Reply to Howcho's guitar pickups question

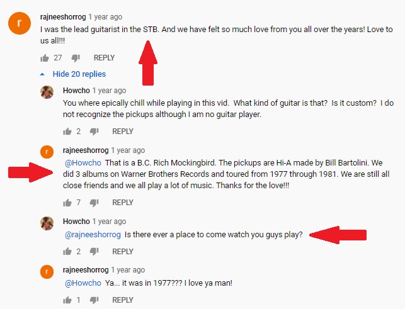(x=122, y=132)
